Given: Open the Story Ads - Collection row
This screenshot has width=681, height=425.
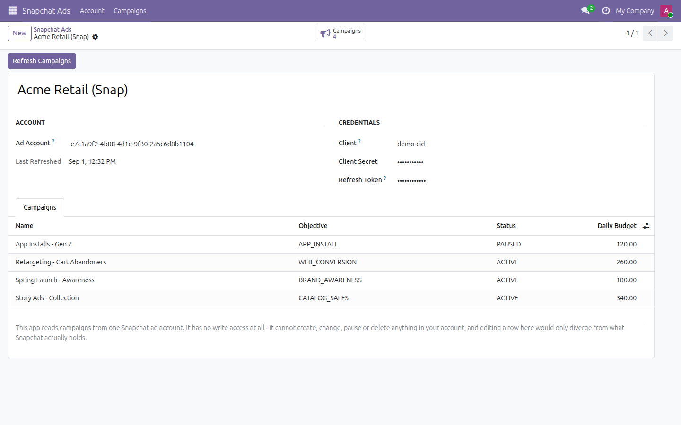Looking at the screenshot, I should coord(331,298).
